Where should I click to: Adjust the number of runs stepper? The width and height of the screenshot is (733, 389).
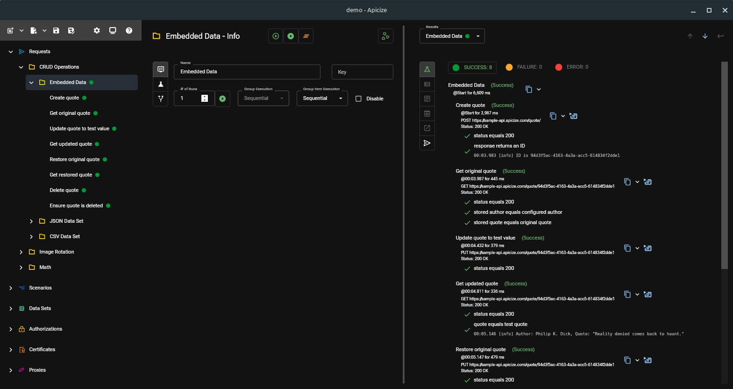[205, 98]
